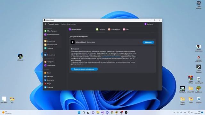Open the Chat icon on the taskbar
The image size is (205, 115).
[x=93, y=112]
